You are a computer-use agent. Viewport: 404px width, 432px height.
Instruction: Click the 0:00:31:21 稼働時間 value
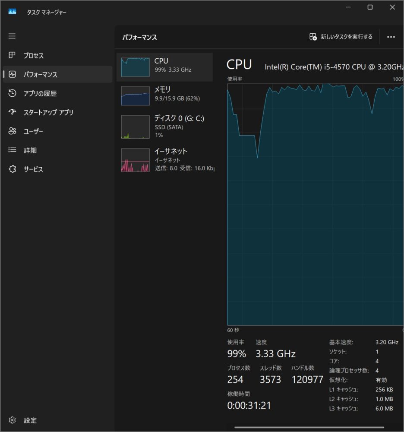click(249, 406)
